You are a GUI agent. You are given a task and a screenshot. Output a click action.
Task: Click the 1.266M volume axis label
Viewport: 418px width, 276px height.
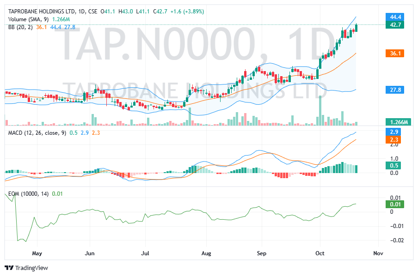(399, 122)
